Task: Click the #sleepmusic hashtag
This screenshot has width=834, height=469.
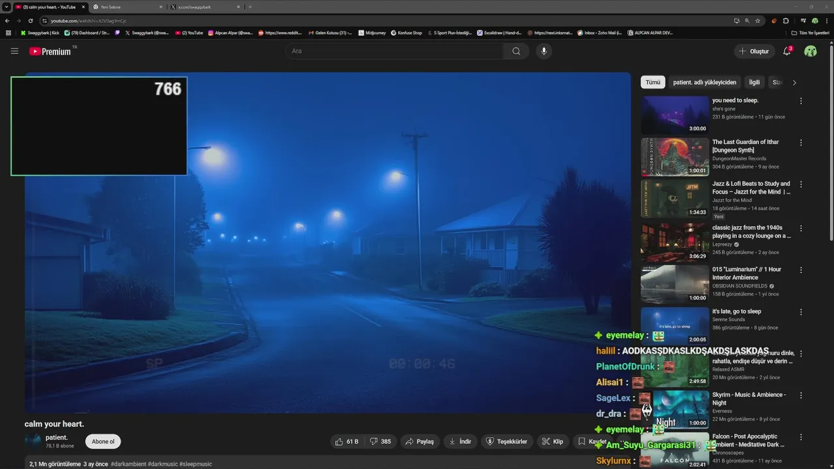Action: (x=195, y=464)
